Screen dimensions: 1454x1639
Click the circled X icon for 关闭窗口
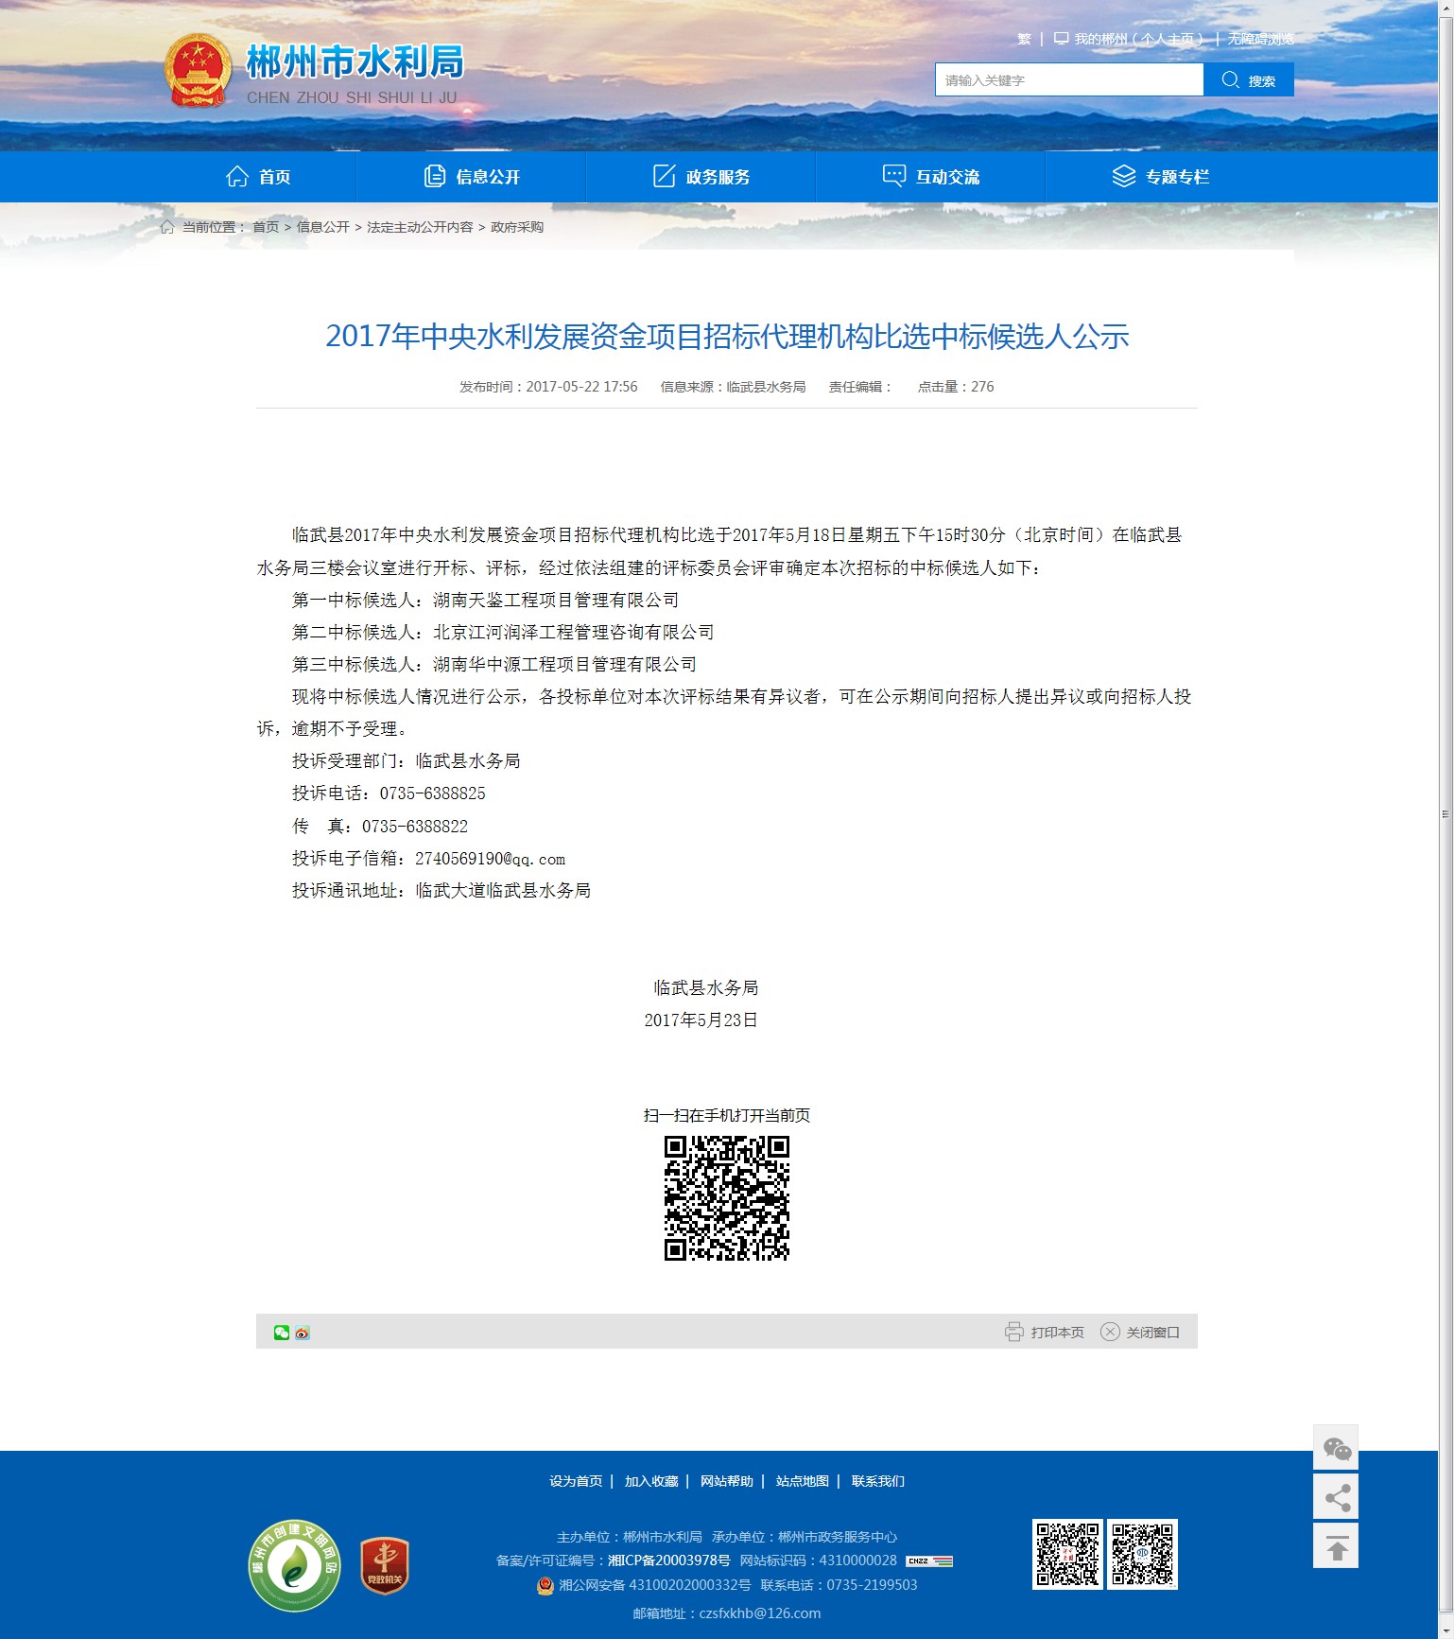pos(1110,1332)
